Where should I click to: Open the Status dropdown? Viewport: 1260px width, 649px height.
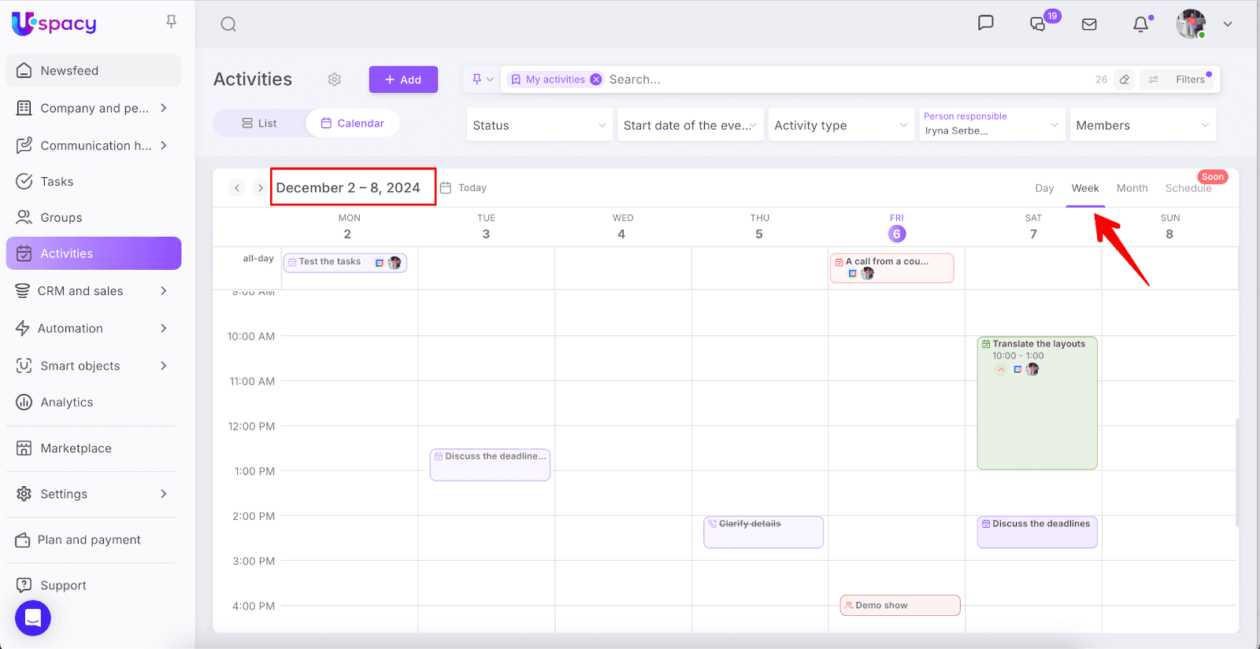point(539,125)
